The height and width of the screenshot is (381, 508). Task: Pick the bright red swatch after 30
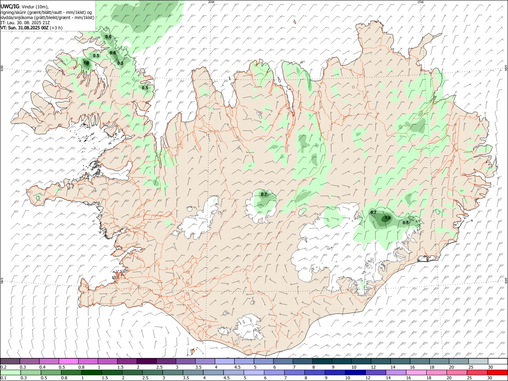pos(497,372)
